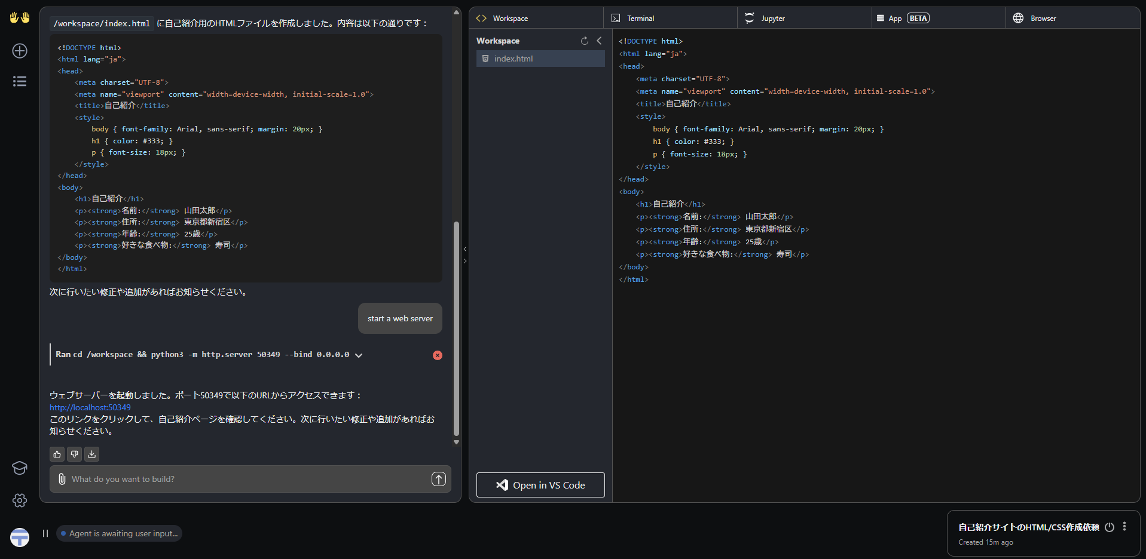This screenshot has width=1146, height=559.
Task: Select index.html in the file tree
Action: click(x=514, y=59)
